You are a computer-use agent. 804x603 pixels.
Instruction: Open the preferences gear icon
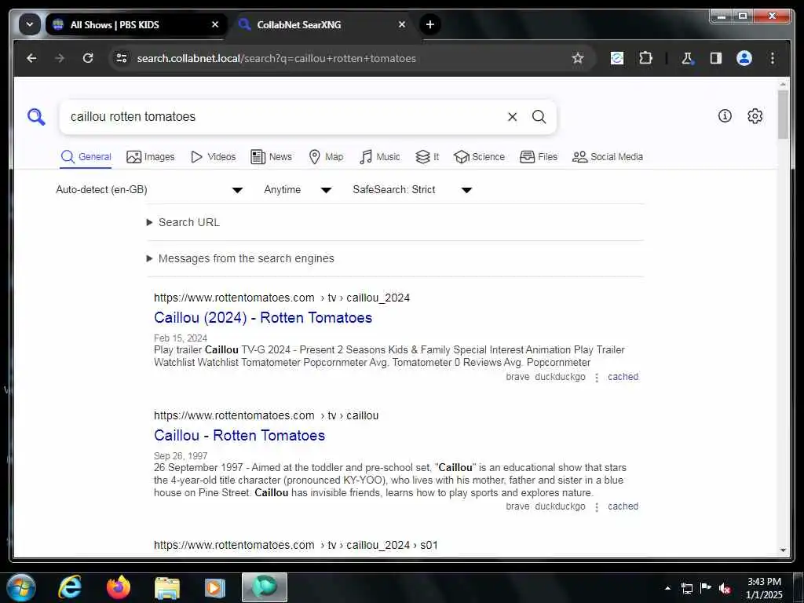click(755, 116)
